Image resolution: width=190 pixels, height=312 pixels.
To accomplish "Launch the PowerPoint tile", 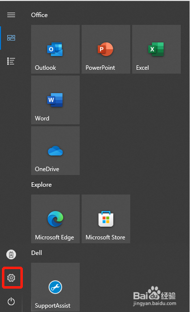I will tap(106, 49).
